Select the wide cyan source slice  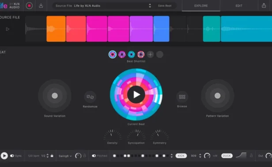coord(246,29)
